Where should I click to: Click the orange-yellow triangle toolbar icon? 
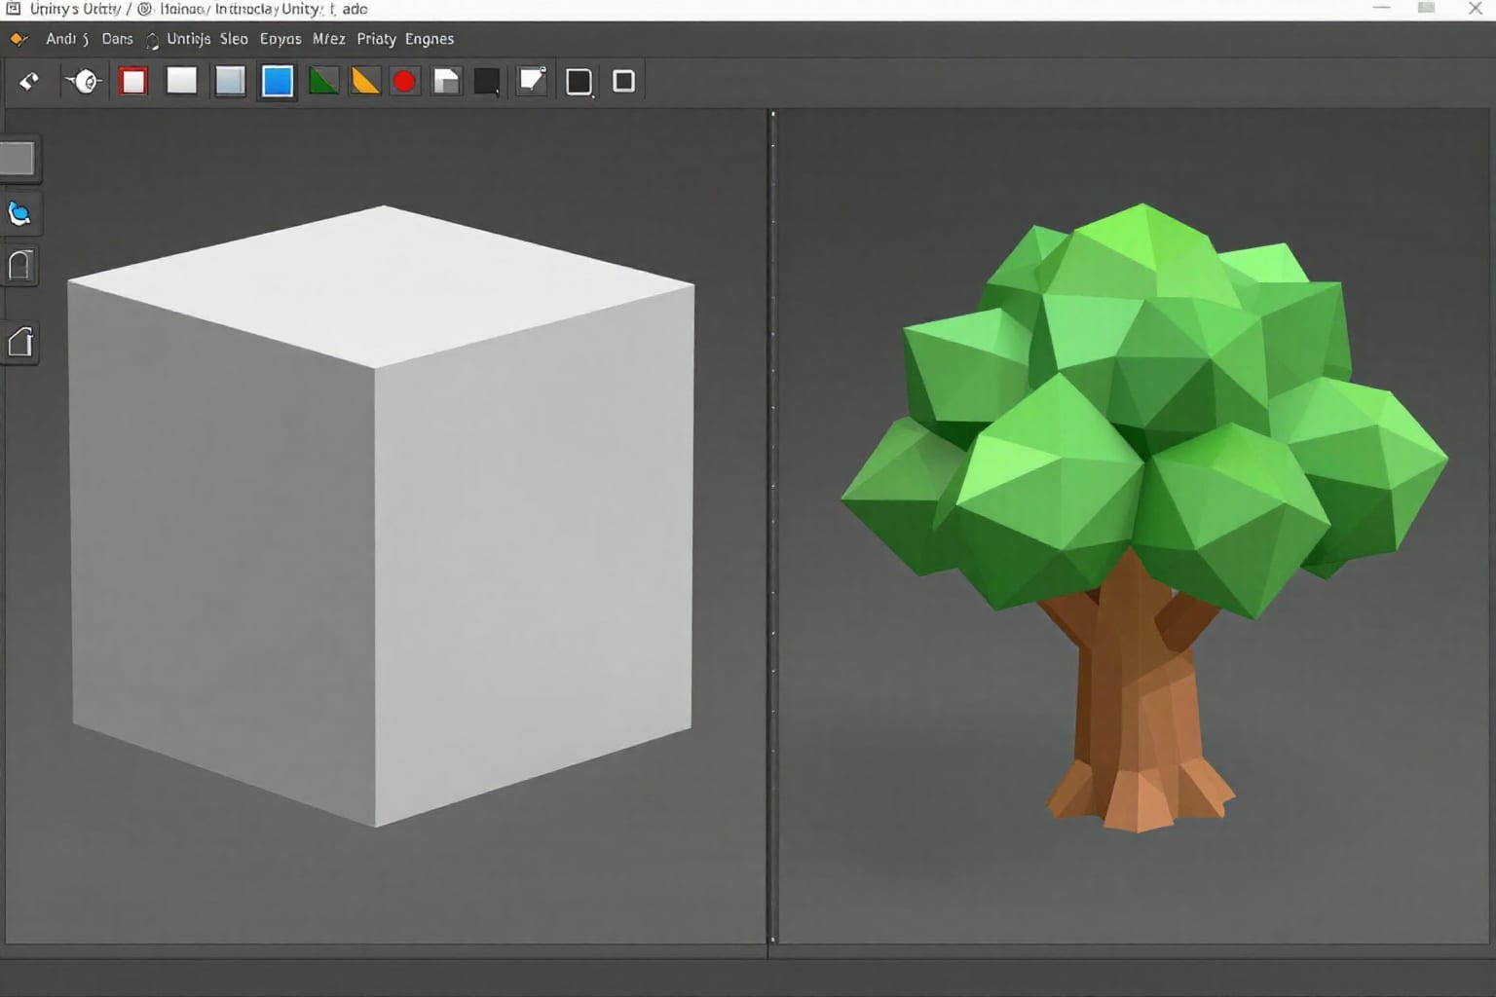point(365,81)
